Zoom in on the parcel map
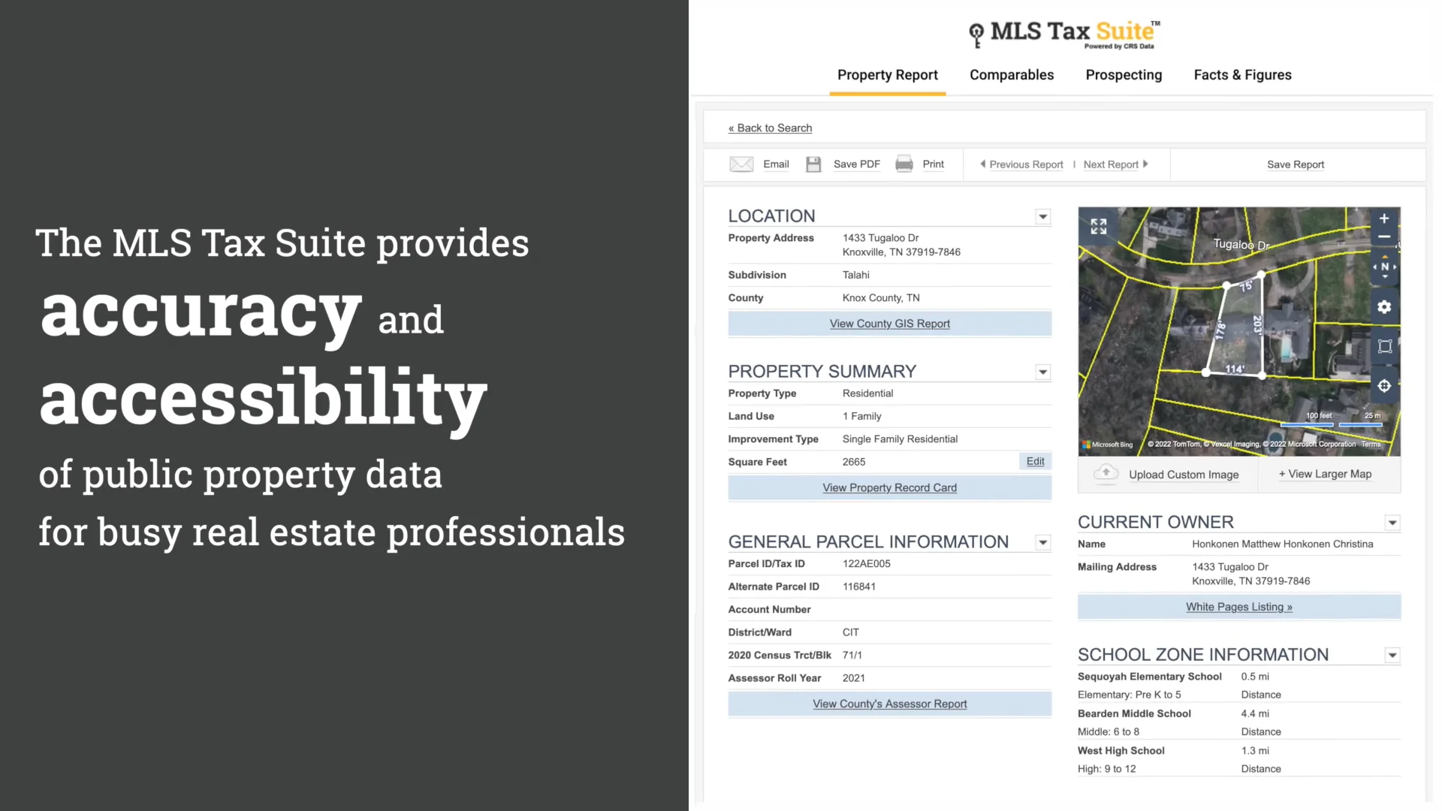 tap(1384, 219)
